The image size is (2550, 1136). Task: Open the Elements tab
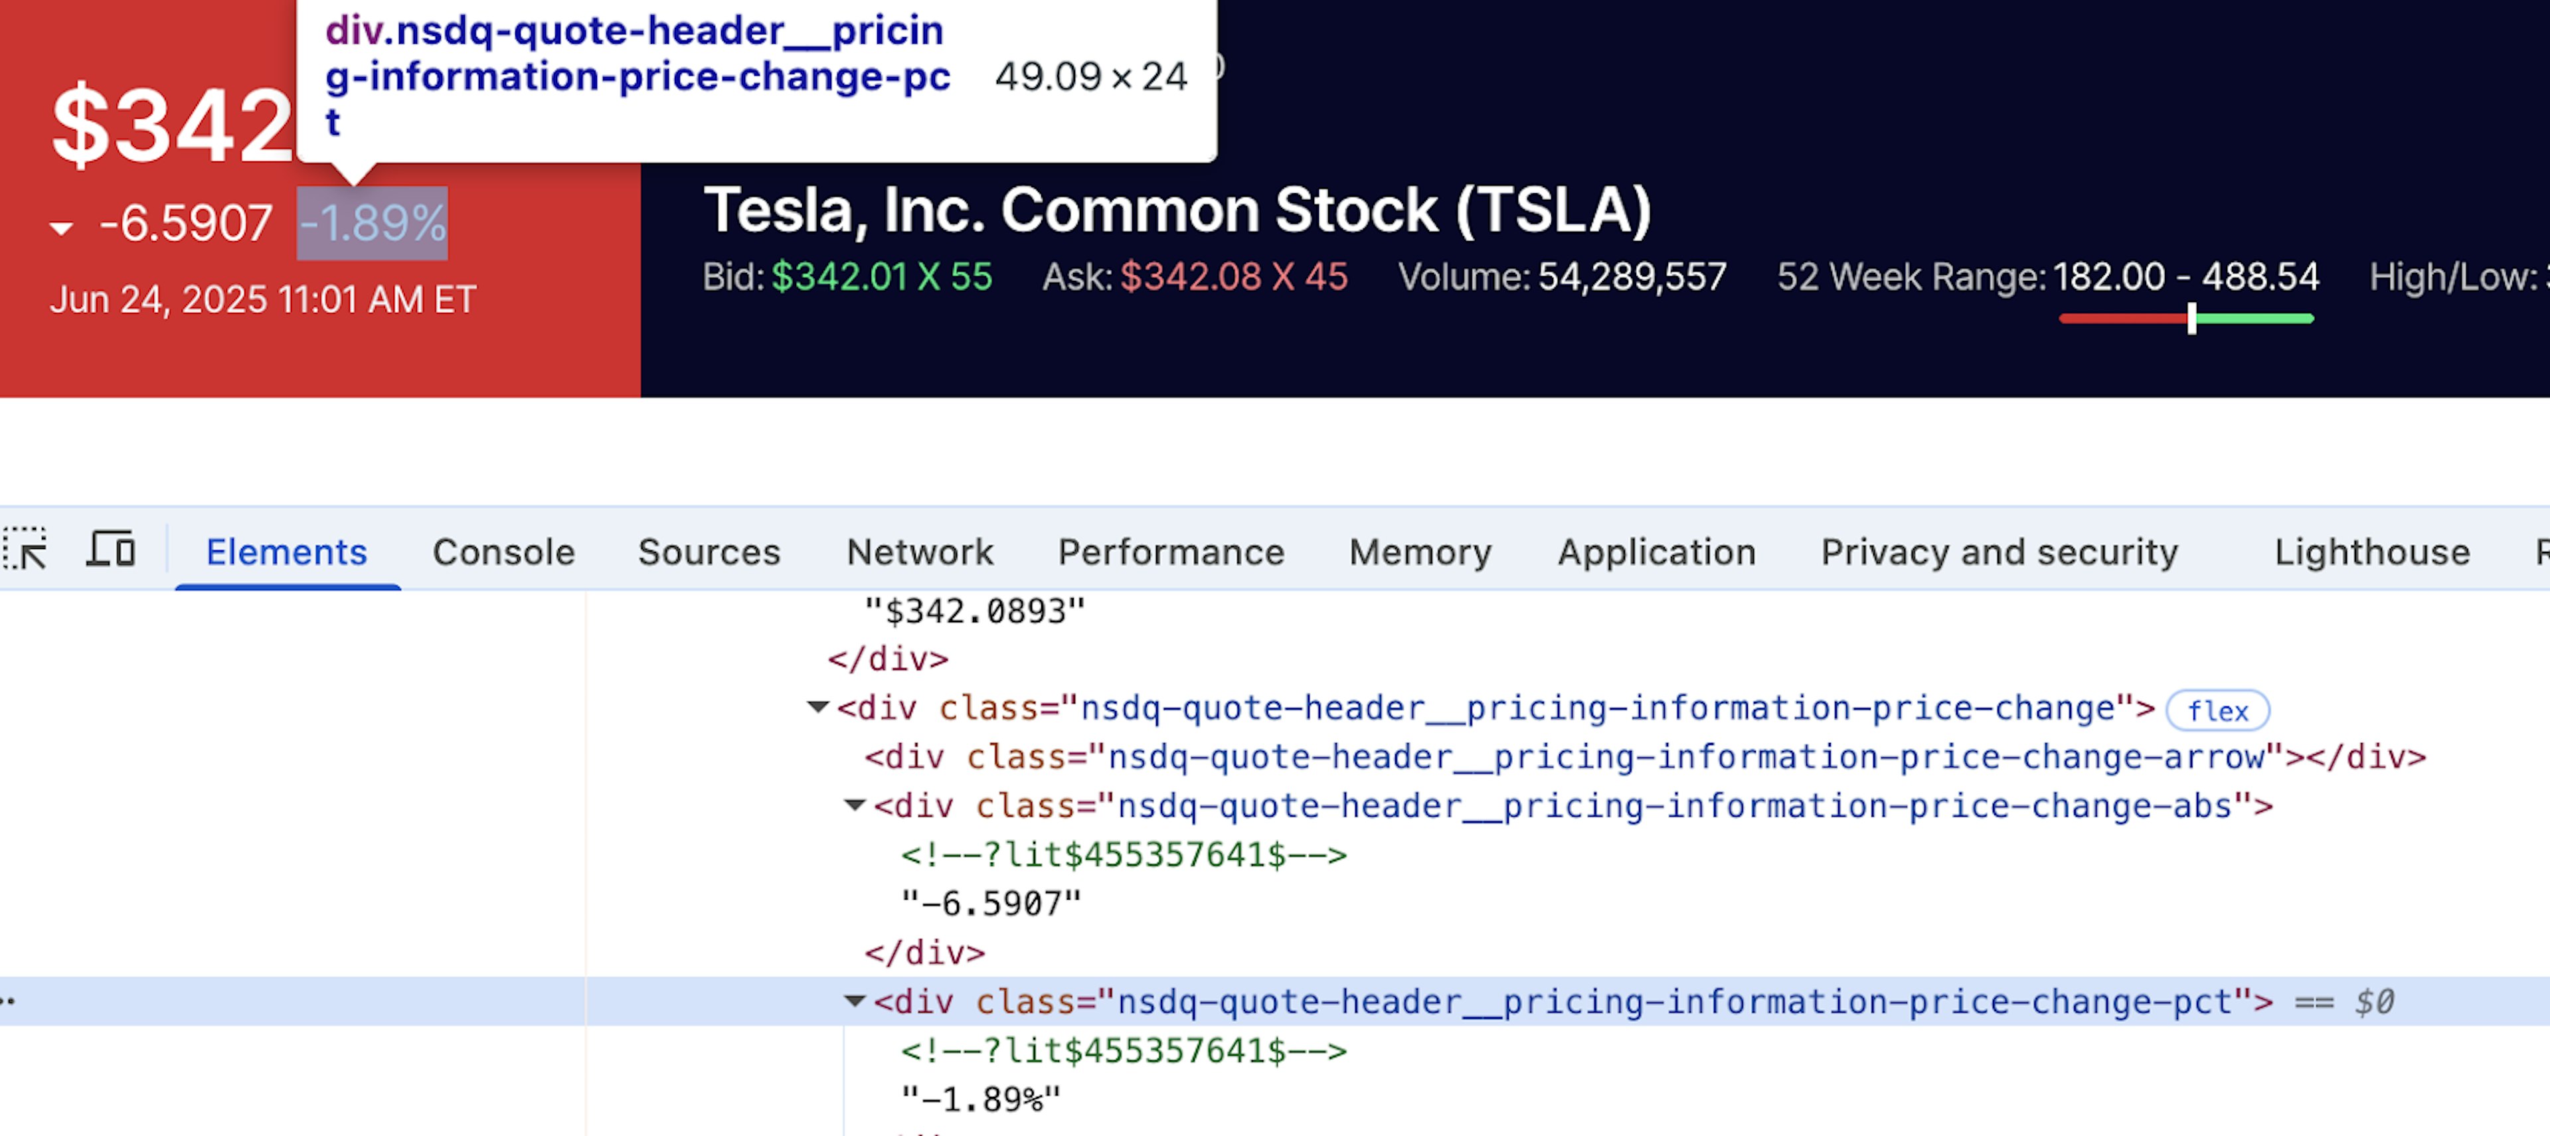point(287,551)
